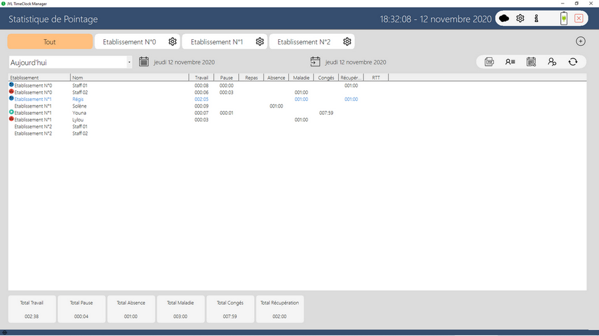Select the Régis name cell
The image size is (599, 336).
(x=78, y=99)
